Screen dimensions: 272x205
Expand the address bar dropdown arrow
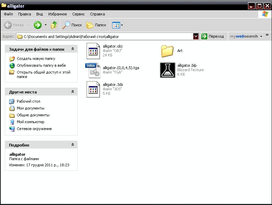[x=196, y=37]
